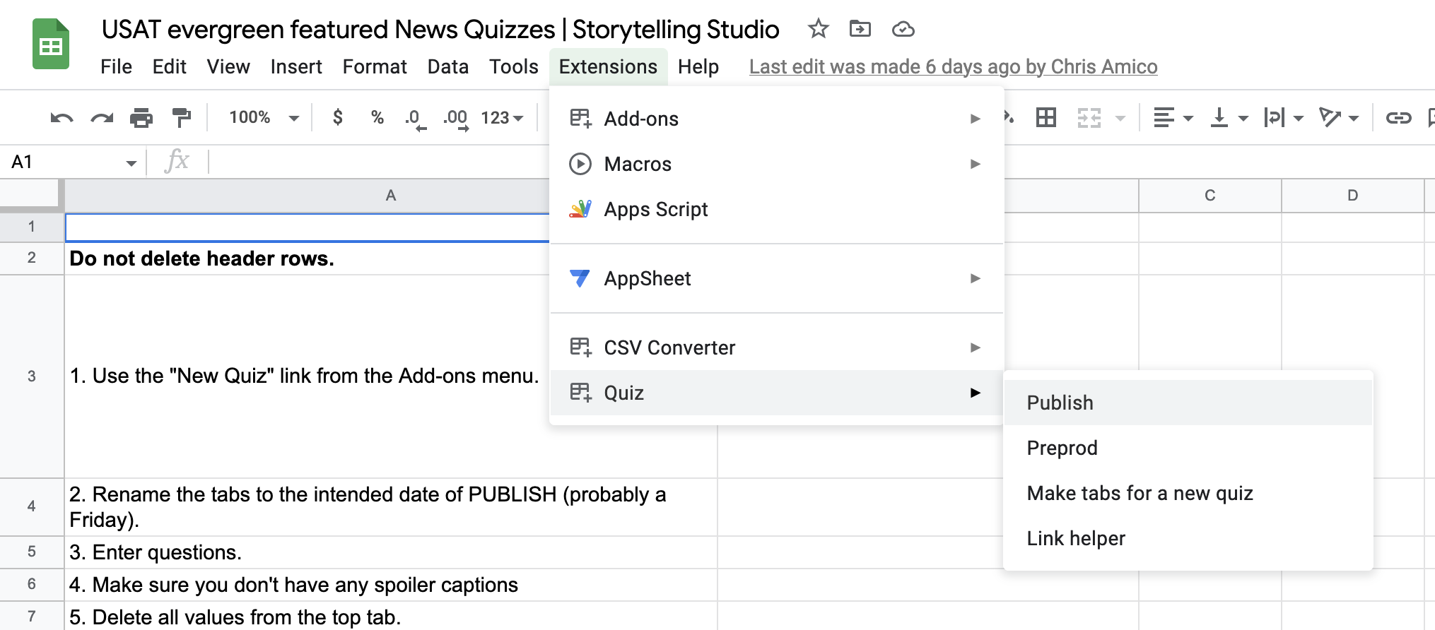Screen dimensions: 1435x630
Task: Expand the Add-ons submenu
Action: (776, 119)
